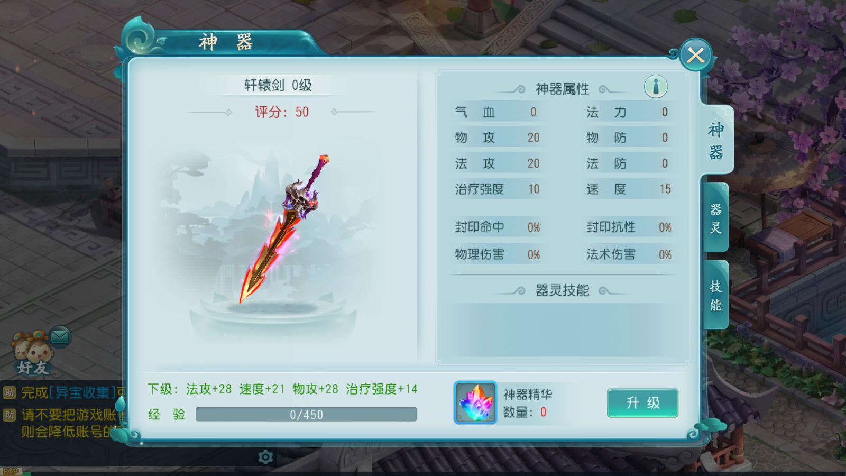Click the 评分: 50 score text
This screenshot has width=846, height=476.
click(281, 112)
